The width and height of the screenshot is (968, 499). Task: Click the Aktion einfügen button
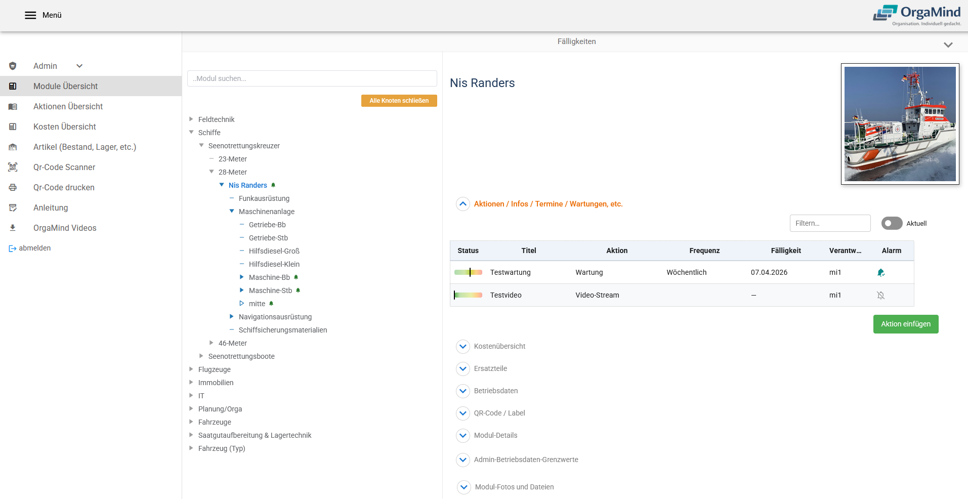[905, 324]
